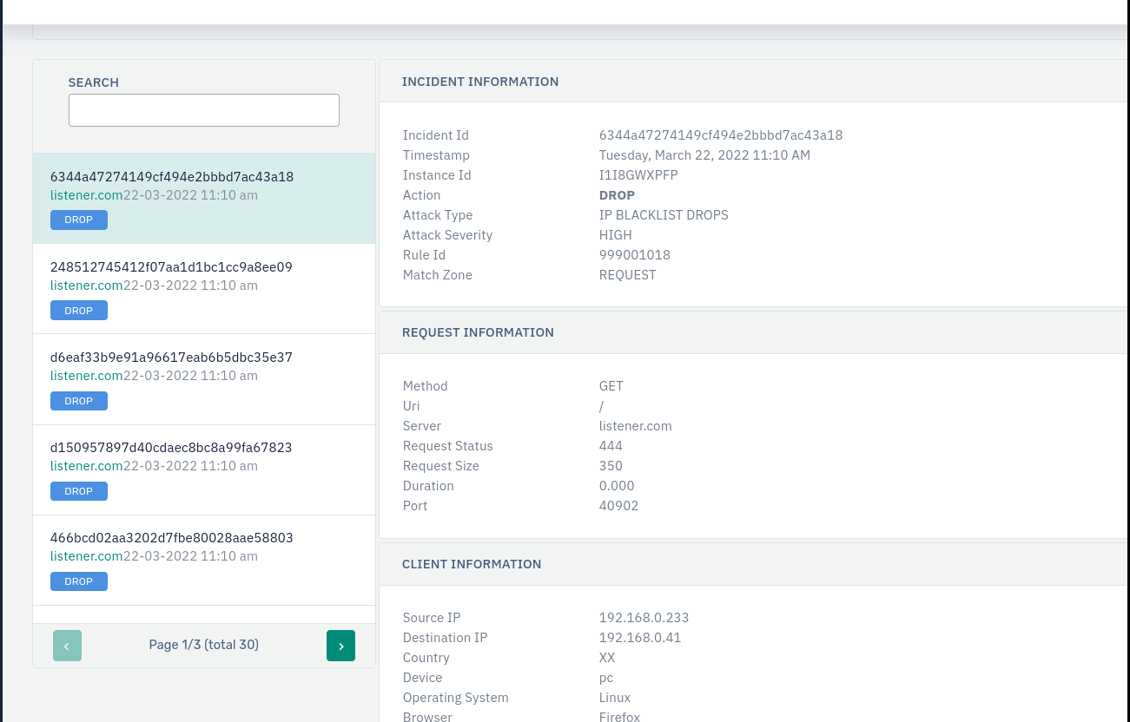Screen dimensions: 1130x722
Task: Click the Request Status label
Action: point(448,446)
